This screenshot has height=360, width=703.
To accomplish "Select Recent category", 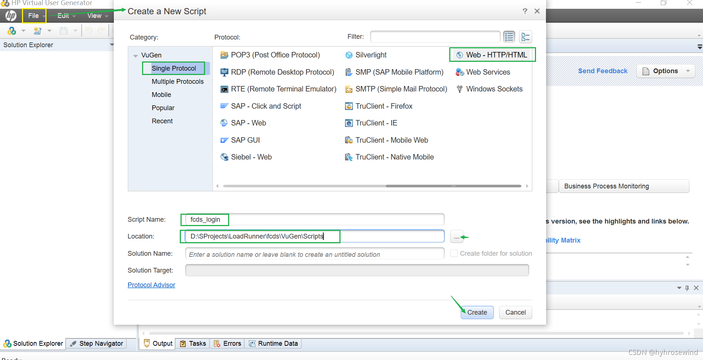I will tap(162, 121).
